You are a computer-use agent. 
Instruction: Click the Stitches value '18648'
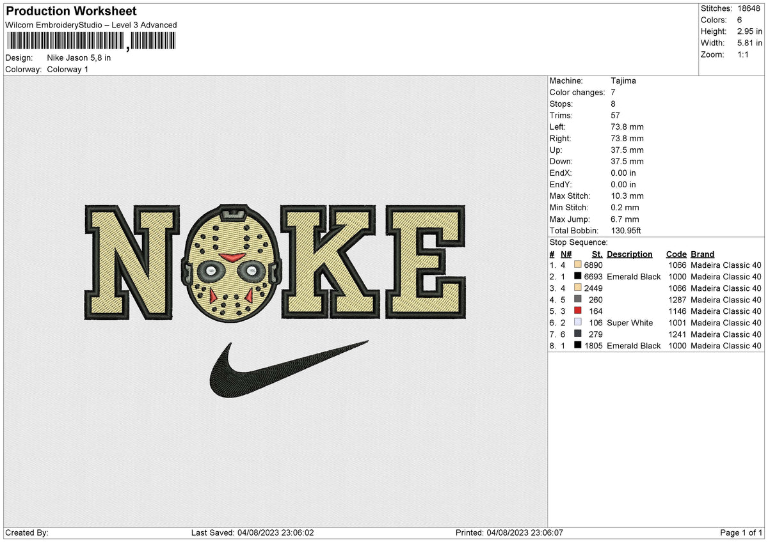click(749, 8)
